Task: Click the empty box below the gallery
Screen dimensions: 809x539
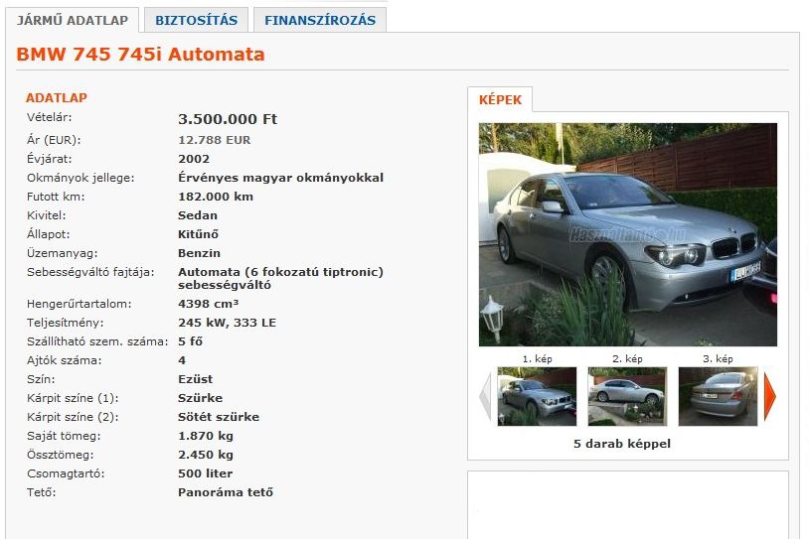Action: click(x=628, y=505)
